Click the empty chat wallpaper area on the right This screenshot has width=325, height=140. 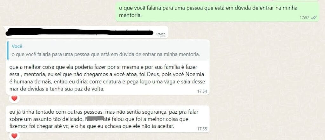pos(267,83)
